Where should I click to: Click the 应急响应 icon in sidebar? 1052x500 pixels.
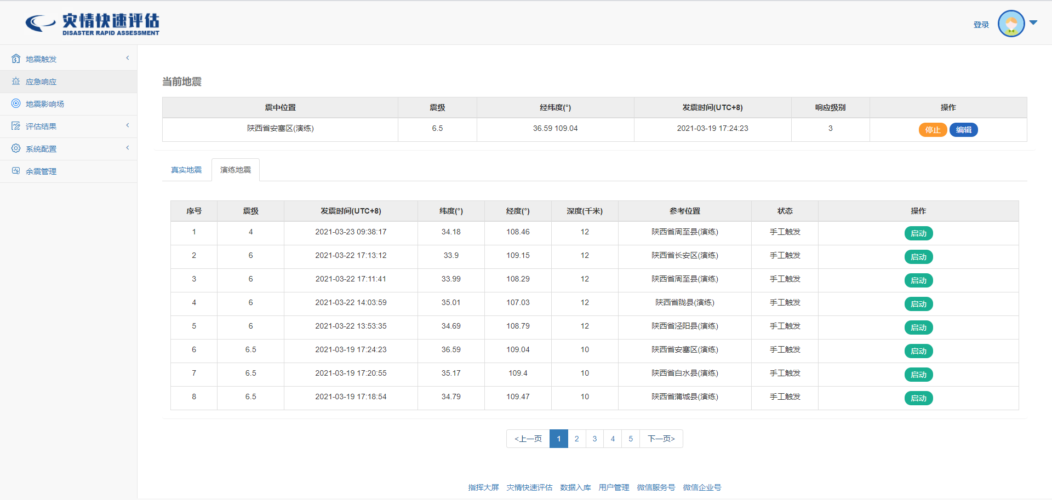coord(16,81)
